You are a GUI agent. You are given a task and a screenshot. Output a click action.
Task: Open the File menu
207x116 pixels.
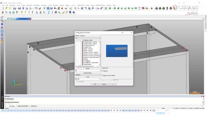point(3,5)
